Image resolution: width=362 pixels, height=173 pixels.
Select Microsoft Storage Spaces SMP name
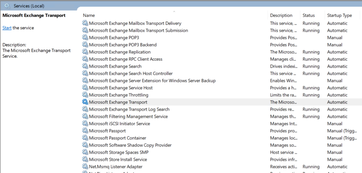tap(119, 152)
